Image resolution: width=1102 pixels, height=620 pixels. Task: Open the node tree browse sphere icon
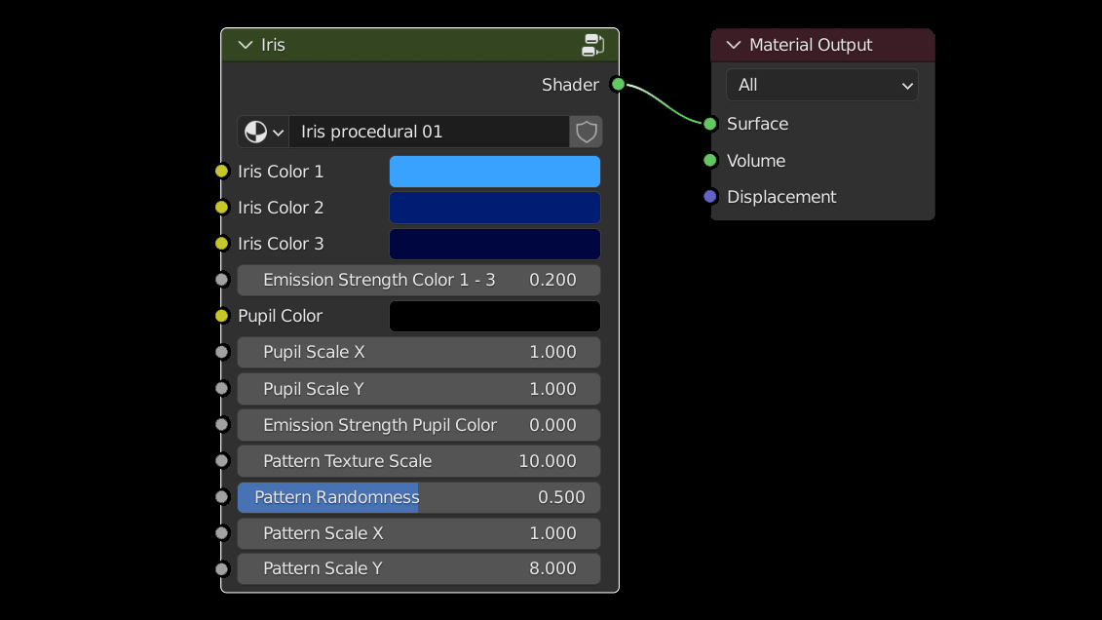click(x=263, y=132)
